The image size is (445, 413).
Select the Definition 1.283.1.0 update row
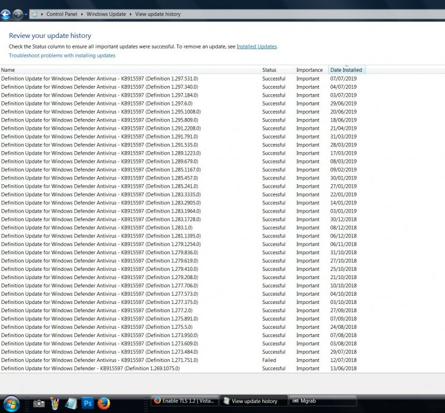[x=183, y=228]
